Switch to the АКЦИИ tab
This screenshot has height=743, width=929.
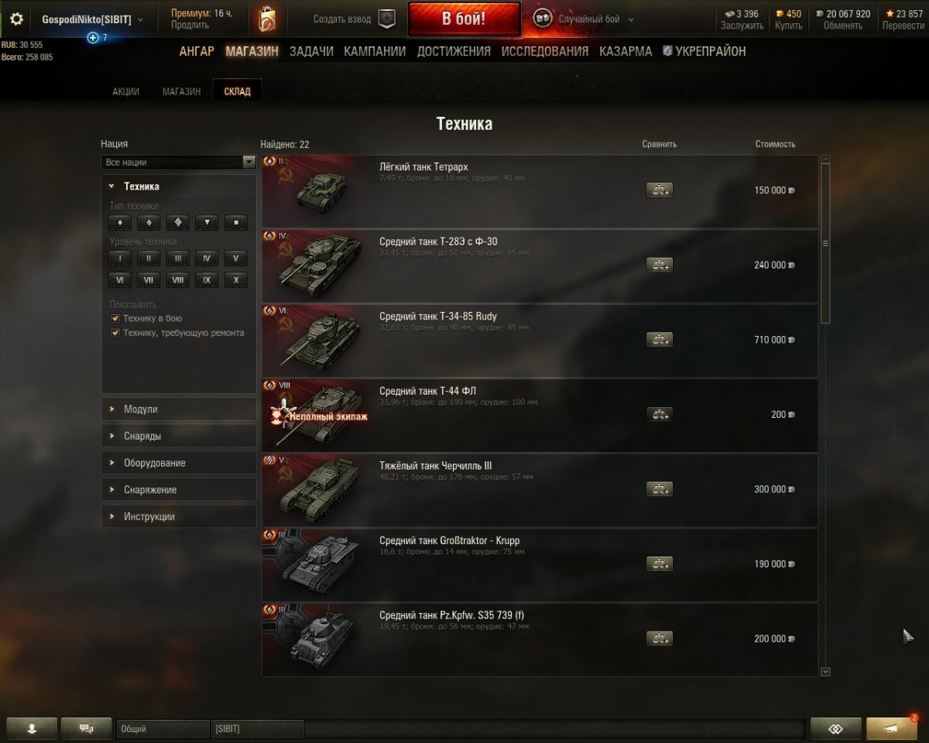pyautogui.click(x=125, y=91)
